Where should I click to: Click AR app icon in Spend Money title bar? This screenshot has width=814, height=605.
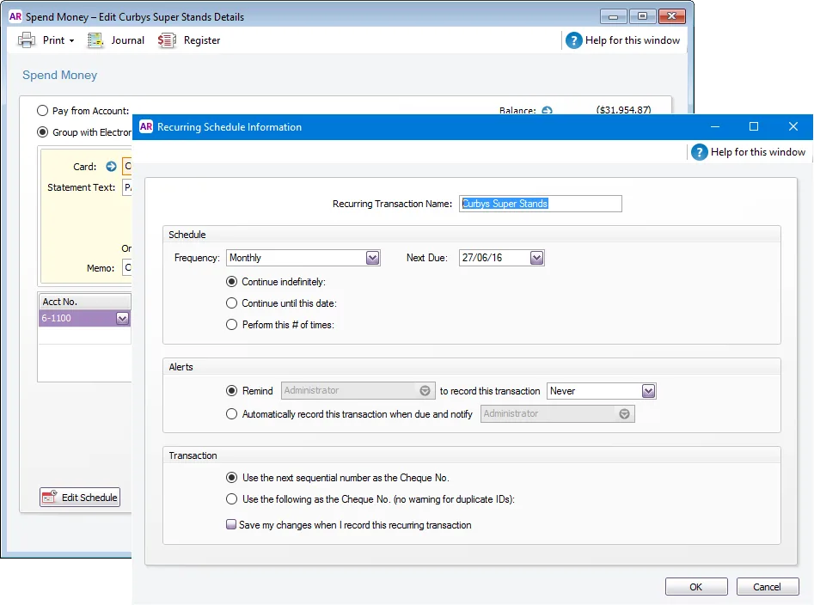(15, 16)
